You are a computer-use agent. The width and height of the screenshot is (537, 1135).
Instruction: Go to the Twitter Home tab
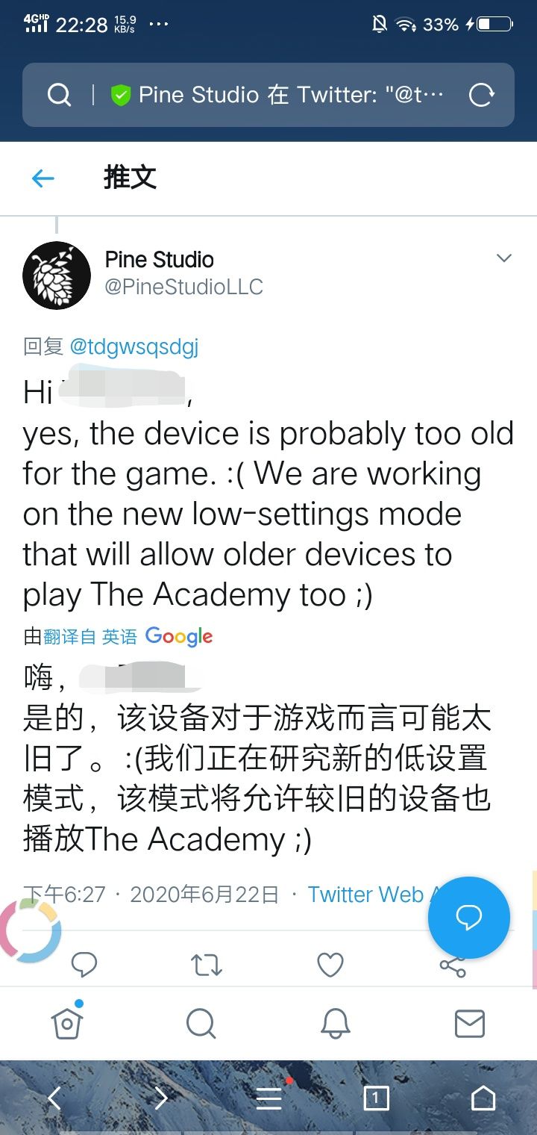click(67, 1023)
